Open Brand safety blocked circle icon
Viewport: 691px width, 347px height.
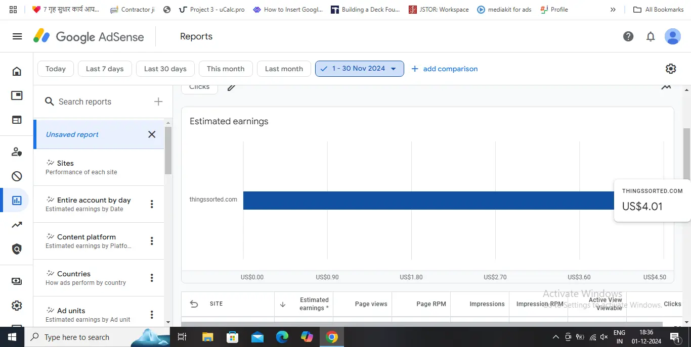click(17, 176)
